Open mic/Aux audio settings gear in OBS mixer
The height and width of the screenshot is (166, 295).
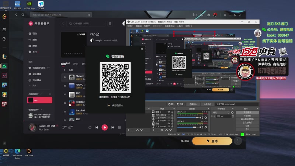(x=206, y=118)
